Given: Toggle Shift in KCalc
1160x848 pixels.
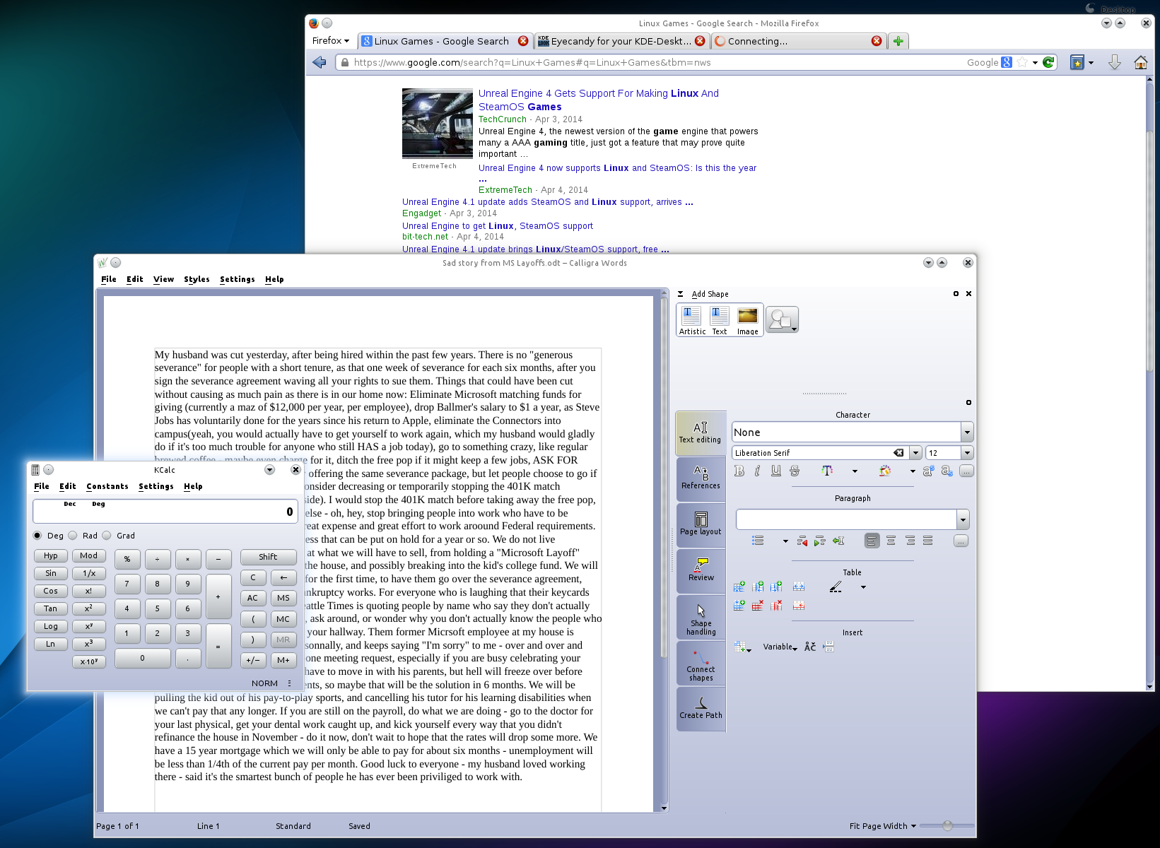Looking at the screenshot, I should 268,557.
